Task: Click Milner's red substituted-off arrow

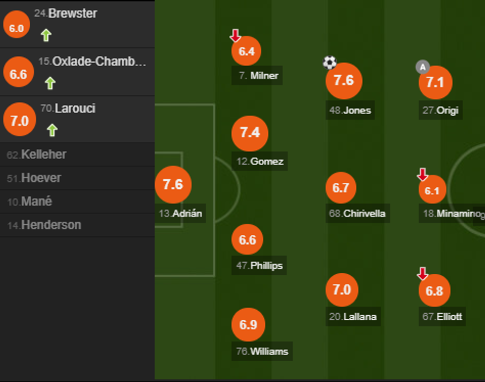Action: [x=235, y=35]
